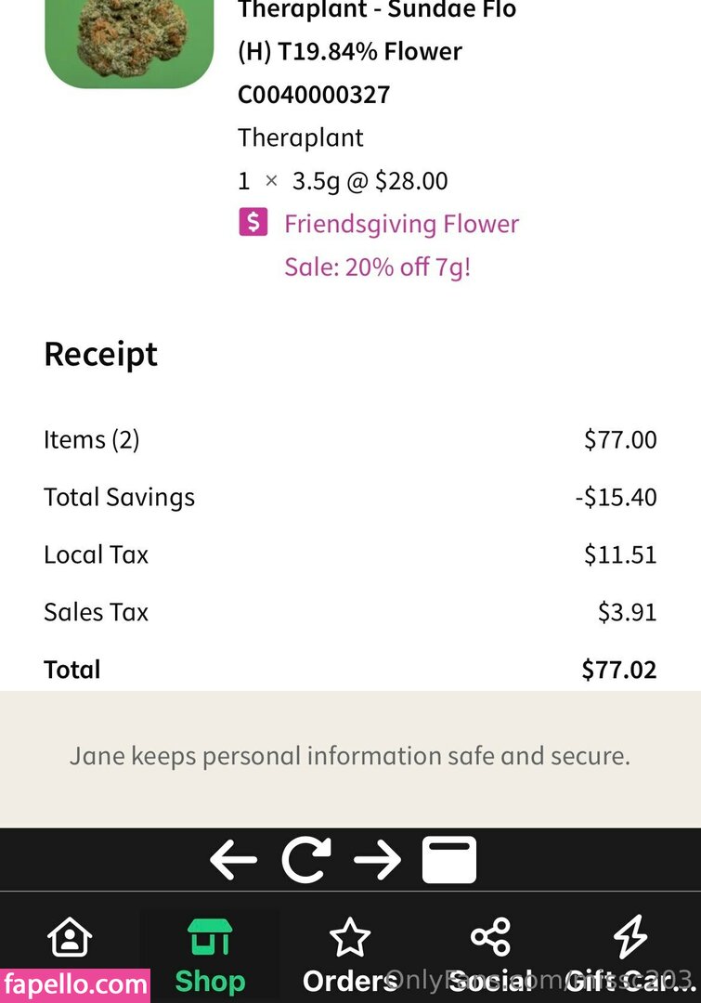Select the Items (2) receipt row

(x=92, y=439)
